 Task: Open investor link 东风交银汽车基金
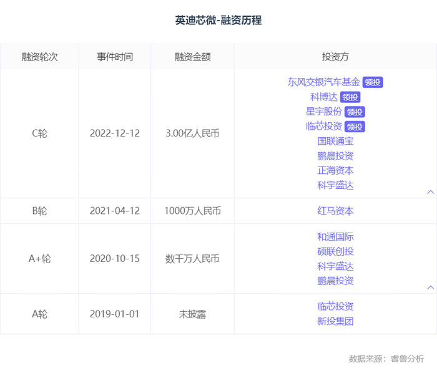pyautogui.click(x=323, y=82)
